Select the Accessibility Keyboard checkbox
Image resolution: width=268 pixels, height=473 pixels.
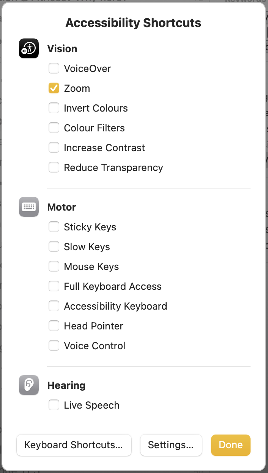[54, 306]
